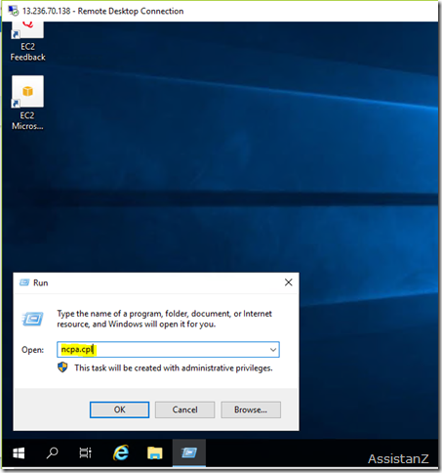Confirm the Run dialog with OK

119,409
